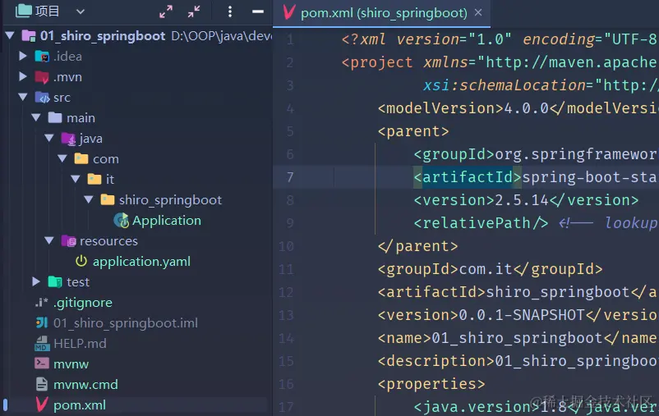Collapse the src folder

coord(23,98)
